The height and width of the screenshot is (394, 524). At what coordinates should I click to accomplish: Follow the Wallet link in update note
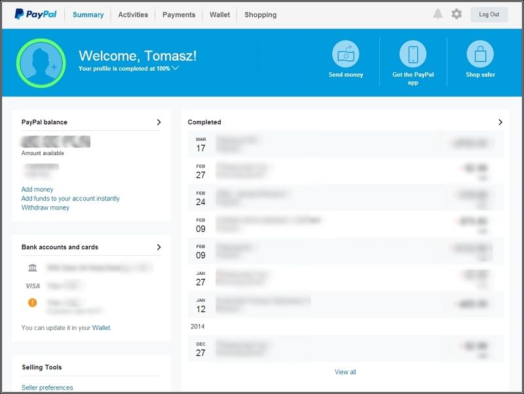pyautogui.click(x=102, y=327)
